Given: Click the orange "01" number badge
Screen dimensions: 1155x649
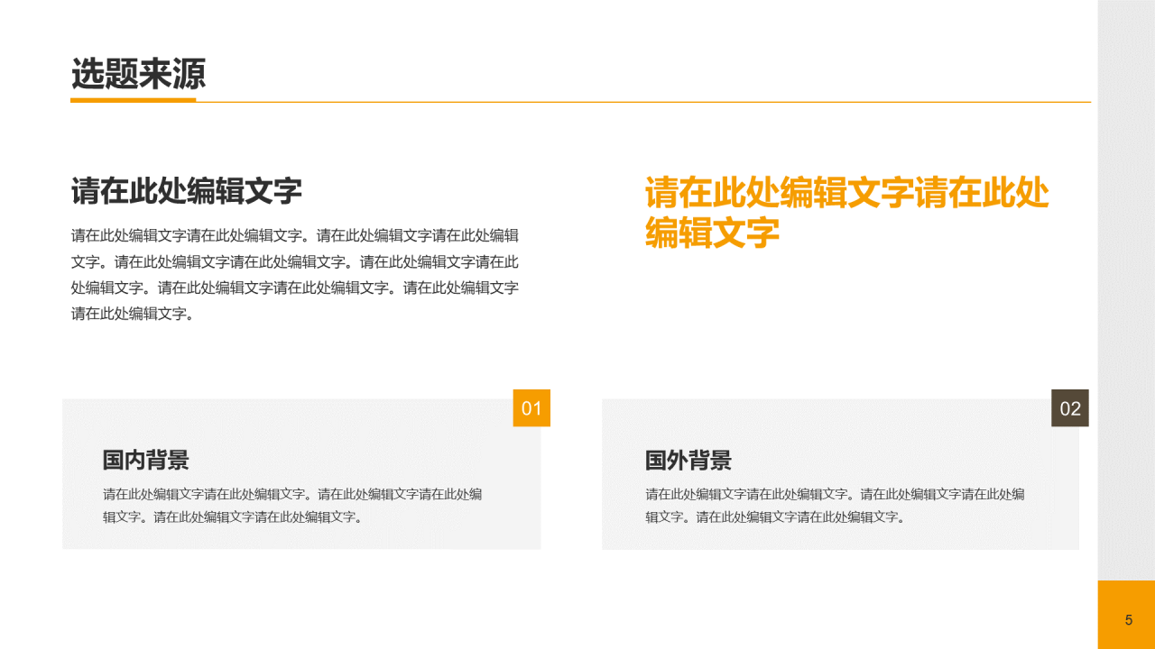Looking at the screenshot, I should [x=531, y=409].
